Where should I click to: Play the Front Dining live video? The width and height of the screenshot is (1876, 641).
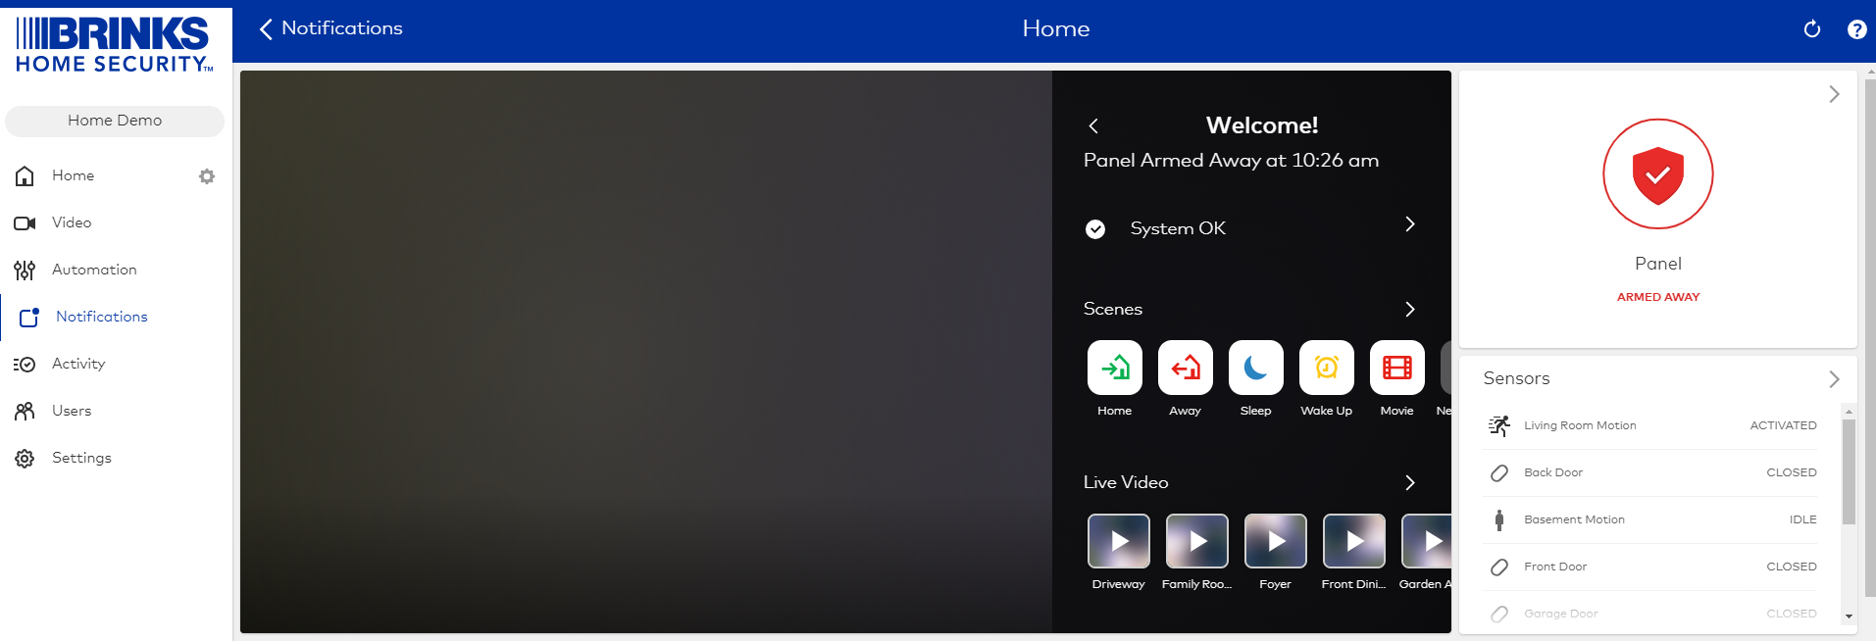(x=1354, y=541)
